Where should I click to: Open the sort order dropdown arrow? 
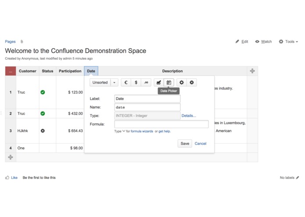click(115, 83)
